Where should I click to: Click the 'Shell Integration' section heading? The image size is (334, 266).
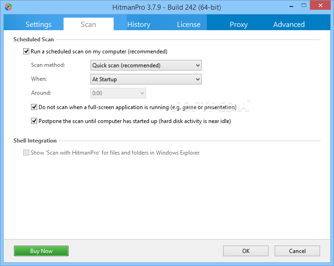(35, 141)
